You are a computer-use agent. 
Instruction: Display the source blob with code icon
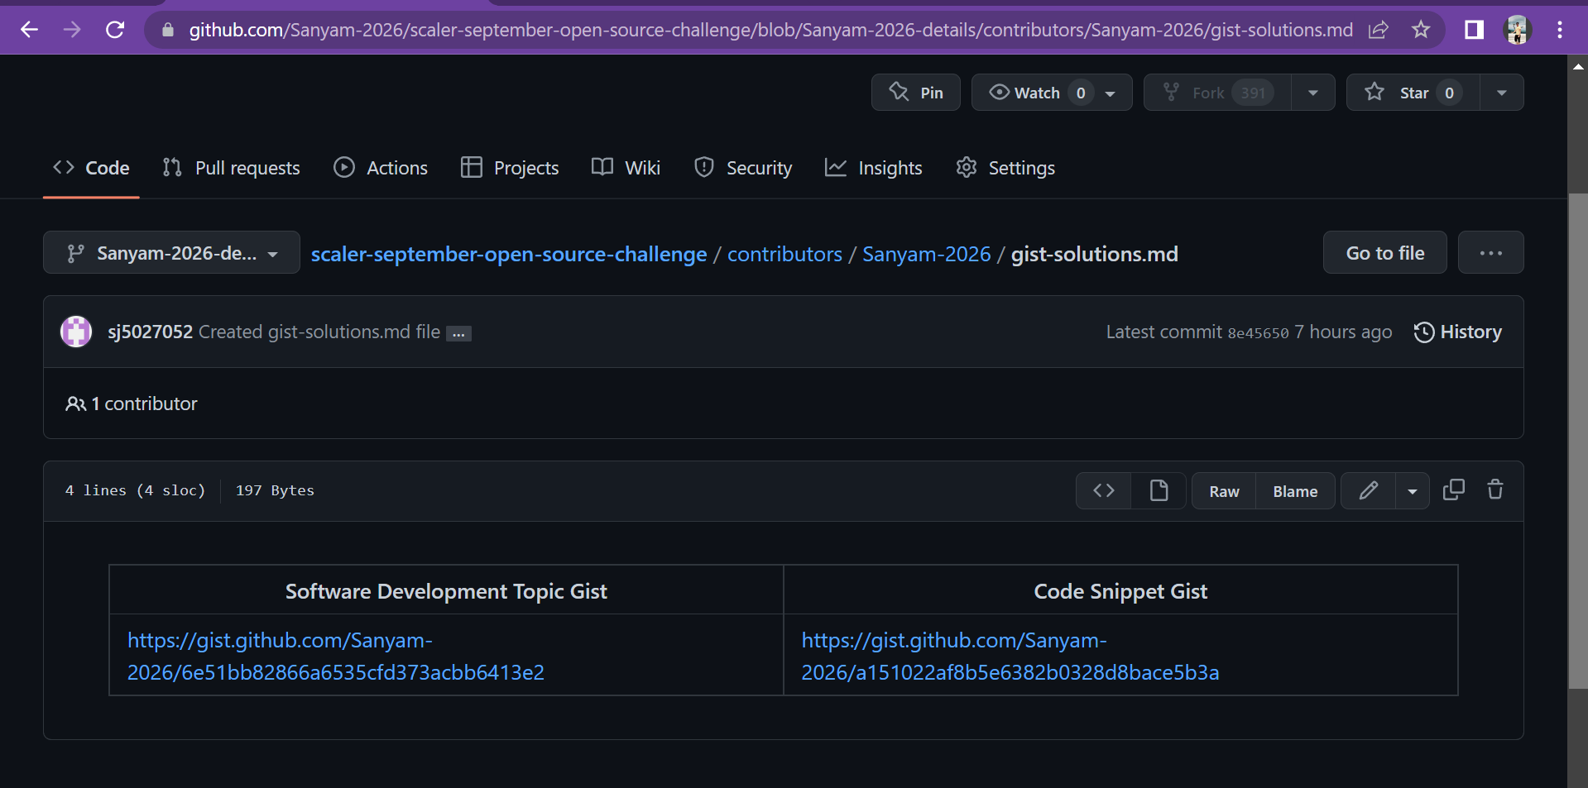1102,490
